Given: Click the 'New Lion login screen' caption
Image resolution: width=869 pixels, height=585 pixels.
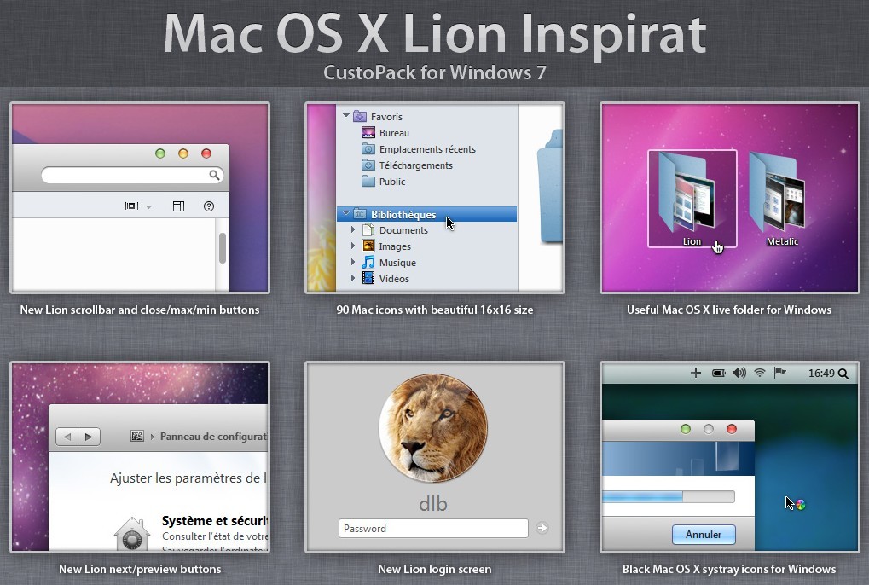Looking at the screenshot, I should (435, 569).
